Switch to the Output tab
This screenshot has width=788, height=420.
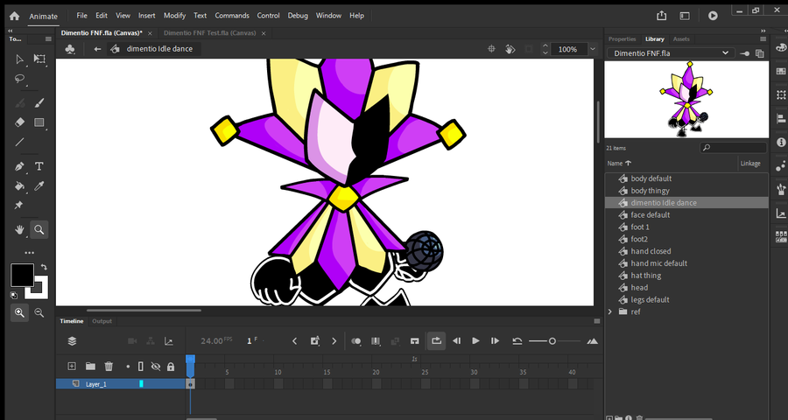pos(102,321)
